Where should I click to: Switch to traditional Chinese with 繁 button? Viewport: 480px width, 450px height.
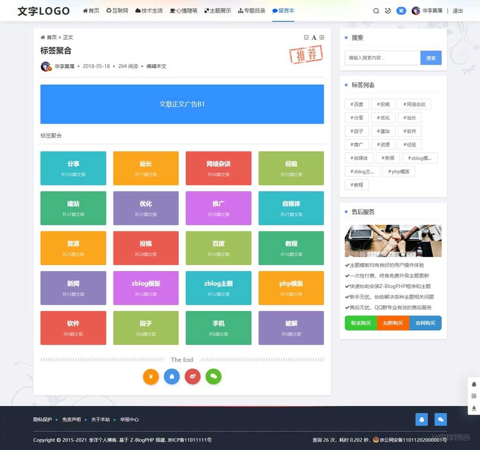401,11
